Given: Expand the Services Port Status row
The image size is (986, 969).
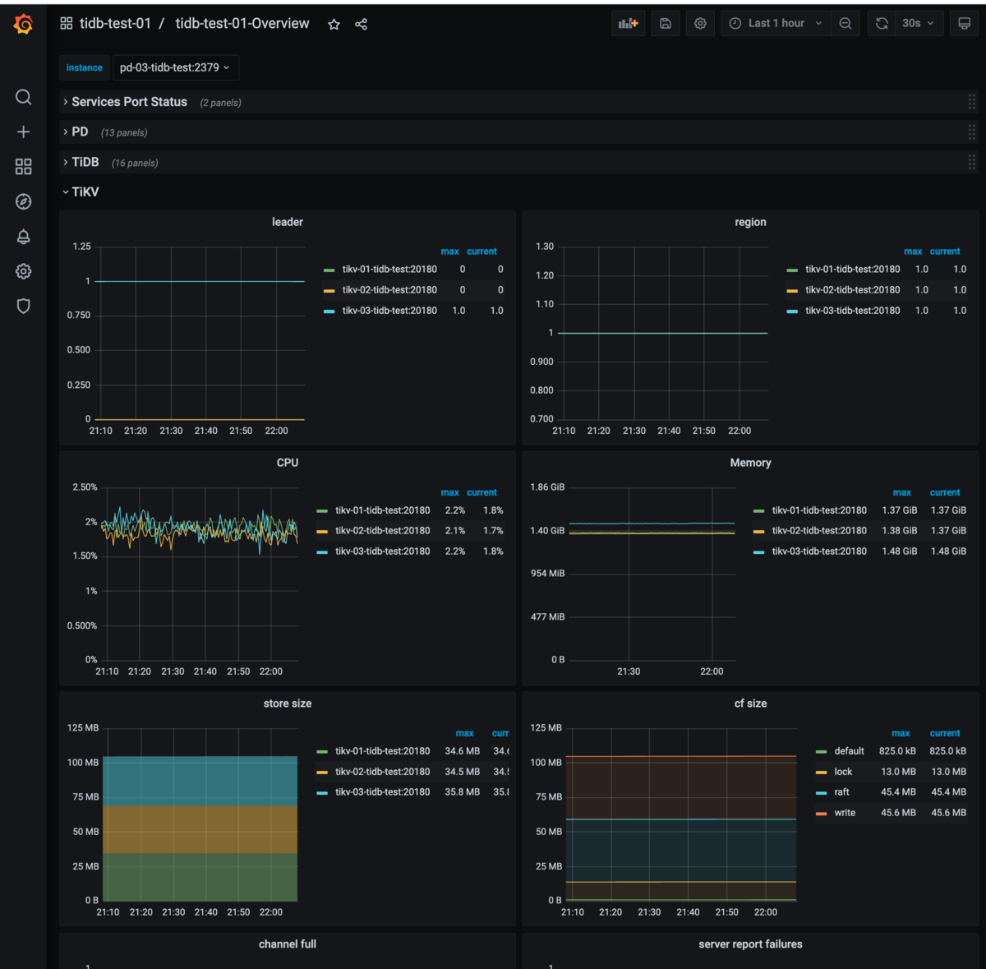Looking at the screenshot, I should 129,102.
